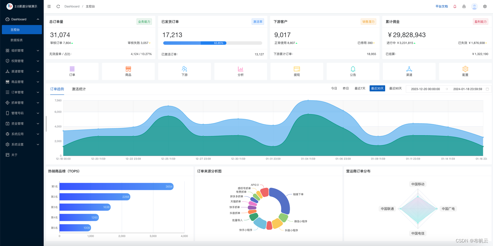The height and width of the screenshot is (246, 493).
Task: Collapse the Dashboard sidebar menu
Action: [22, 19]
